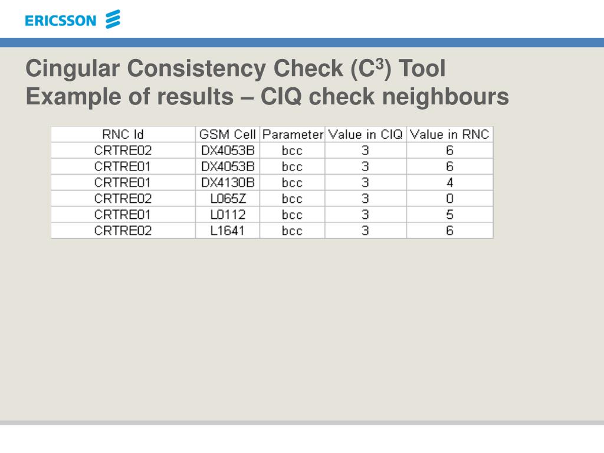604x453 pixels.
Task: Click the Ericsson logo icon
Action: (x=113, y=19)
